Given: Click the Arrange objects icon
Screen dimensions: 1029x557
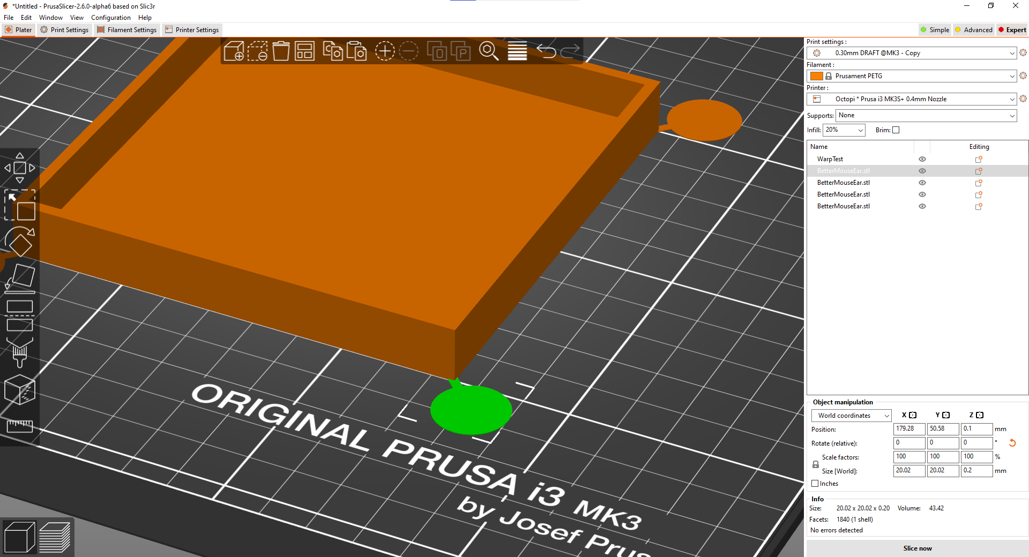Looking at the screenshot, I should coord(304,51).
